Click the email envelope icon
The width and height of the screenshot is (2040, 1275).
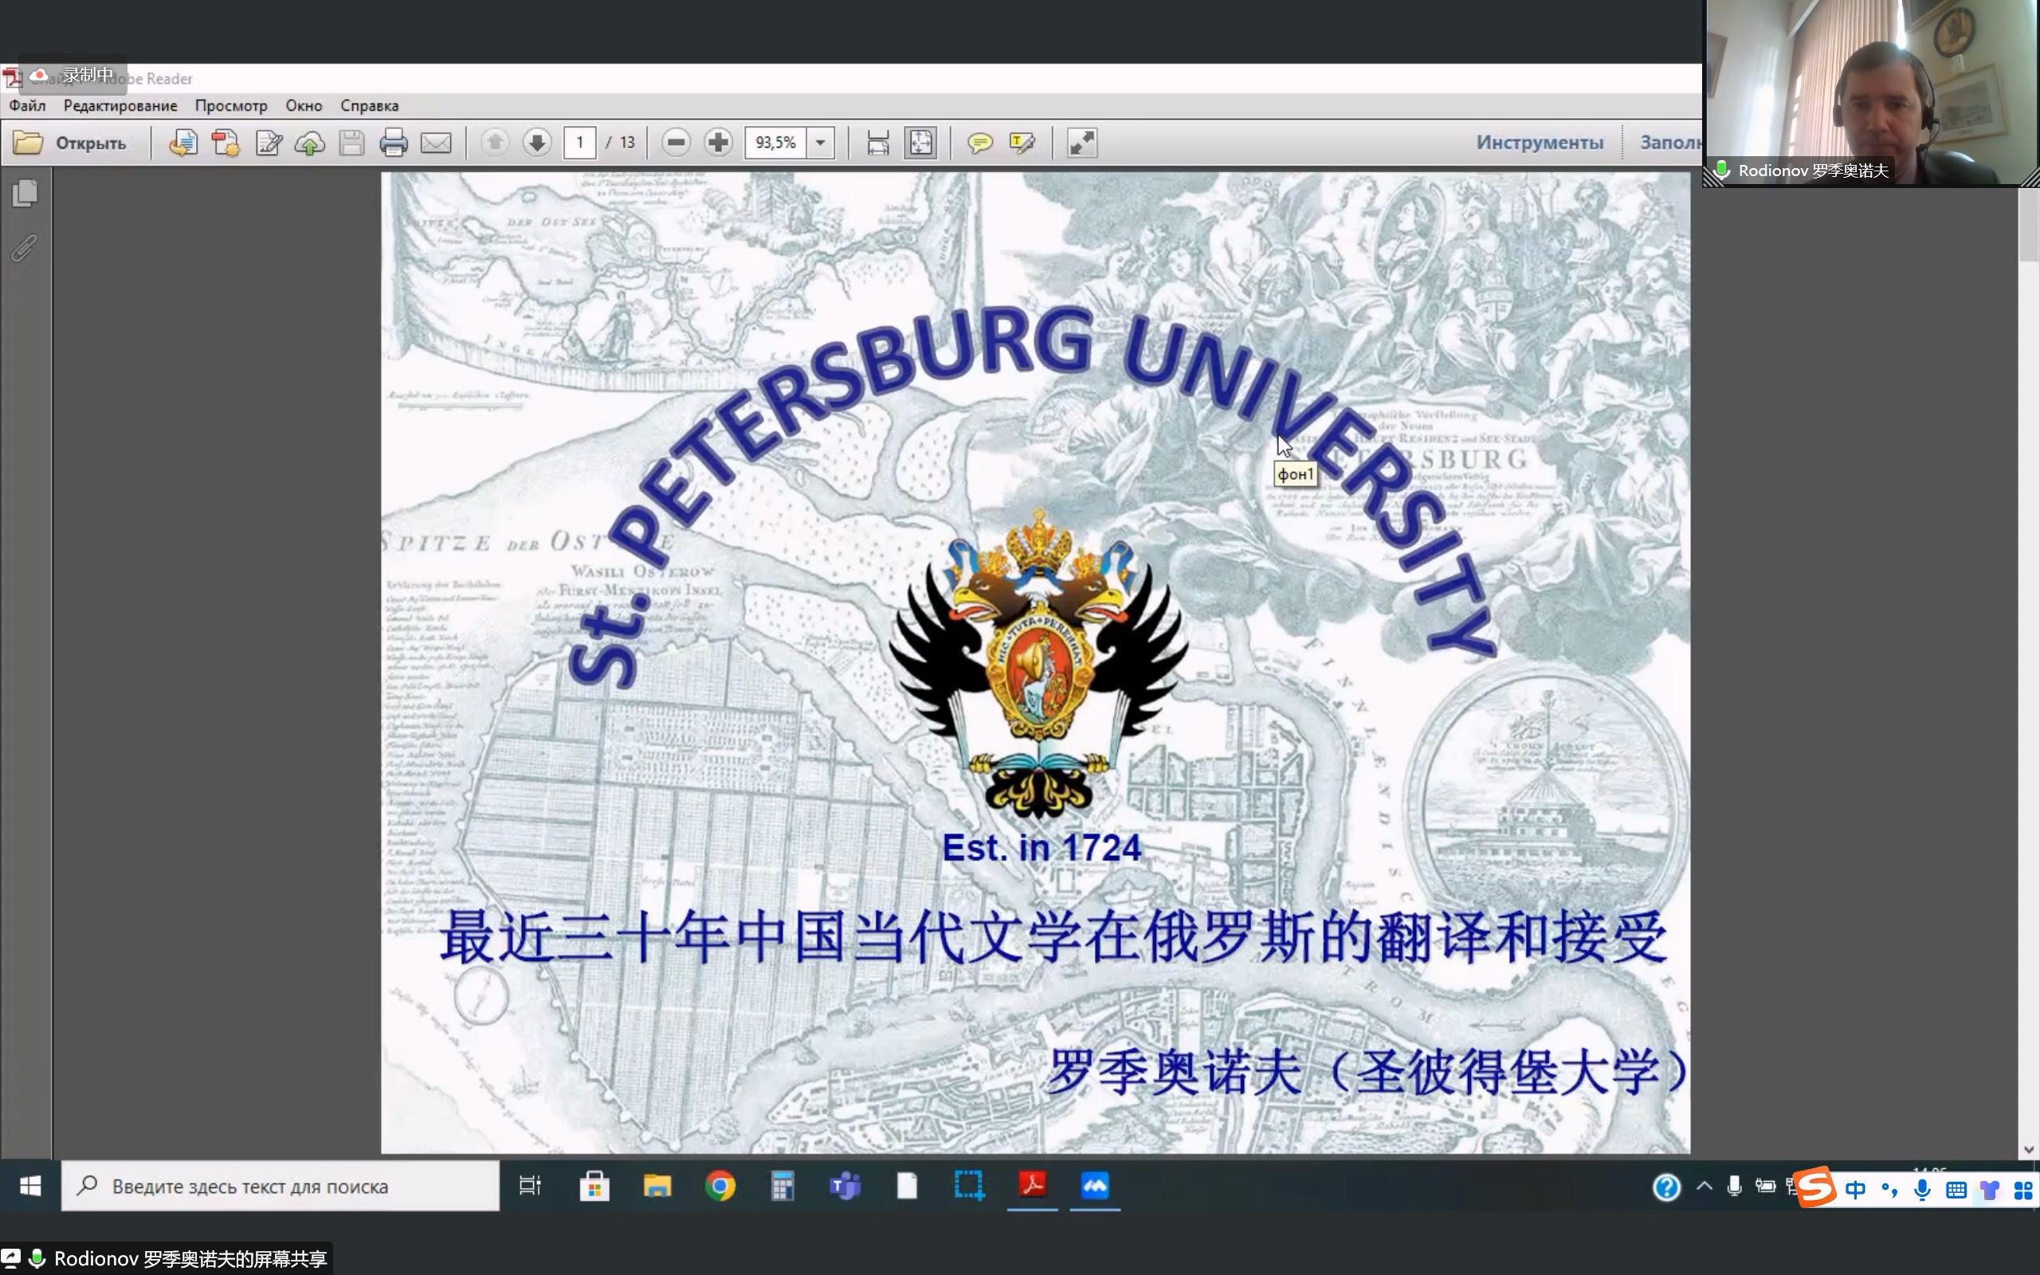pyautogui.click(x=436, y=143)
